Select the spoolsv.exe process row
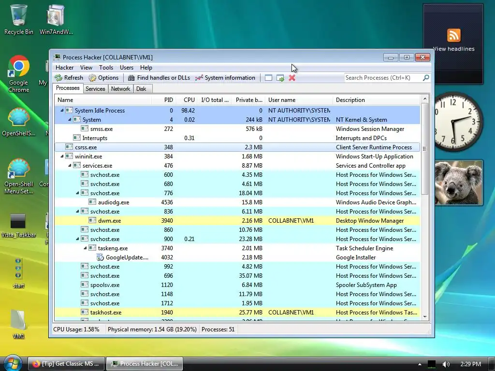Image resolution: width=495 pixels, height=371 pixels. click(237, 285)
